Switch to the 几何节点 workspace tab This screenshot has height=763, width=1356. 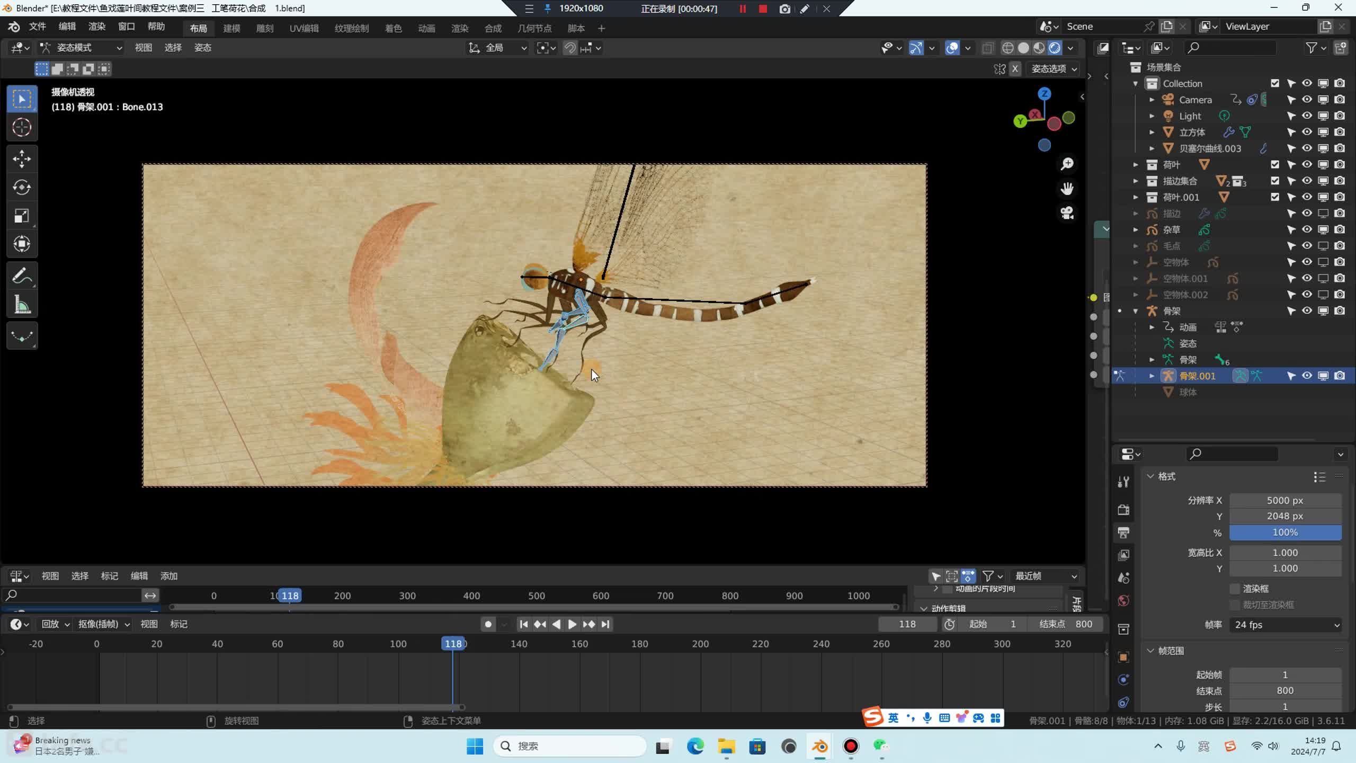pos(534,28)
